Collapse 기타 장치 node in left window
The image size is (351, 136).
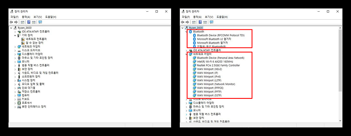click(16, 35)
